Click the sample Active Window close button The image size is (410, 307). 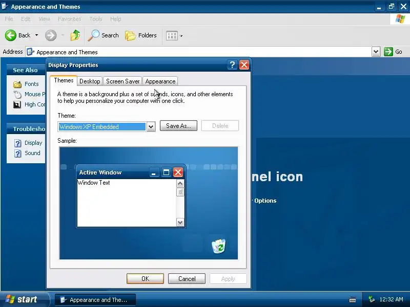178,172
